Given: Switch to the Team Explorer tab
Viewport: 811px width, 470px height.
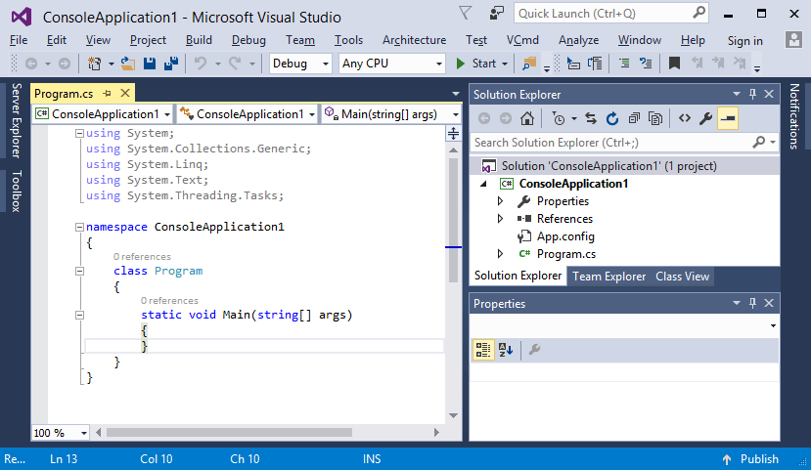Looking at the screenshot, I should point(608,277).
